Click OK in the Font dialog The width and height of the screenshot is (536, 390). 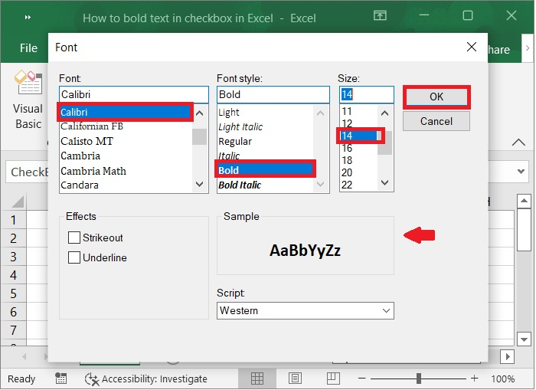(x=436, y=97)
